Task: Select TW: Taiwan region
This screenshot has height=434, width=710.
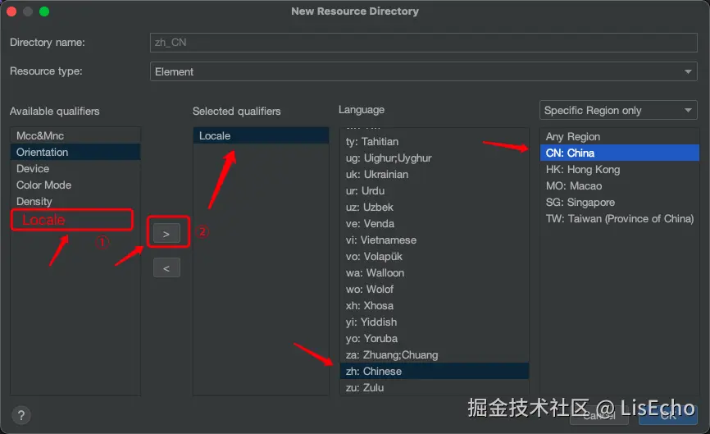Action: click(x=620, y=219)
